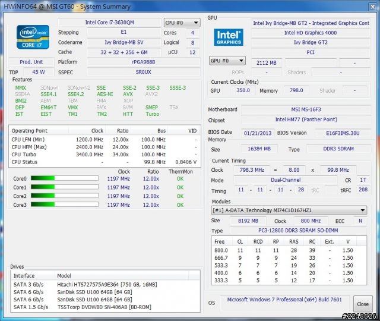Click the EM64T feature flag
The height and width of the screenshot is (321, 380).
(49, 107)
